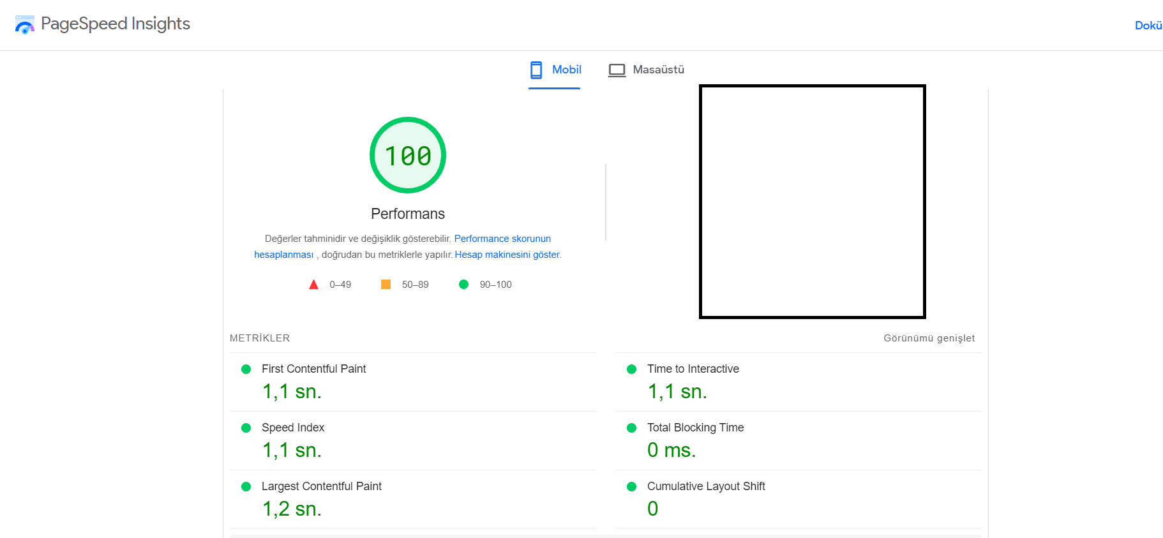Click the PageSpeed Insights rainbow logo icon

point(24,25)
